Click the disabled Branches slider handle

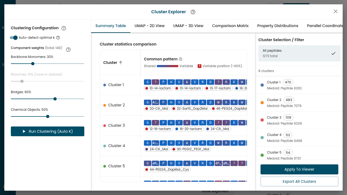pos(22,81)
